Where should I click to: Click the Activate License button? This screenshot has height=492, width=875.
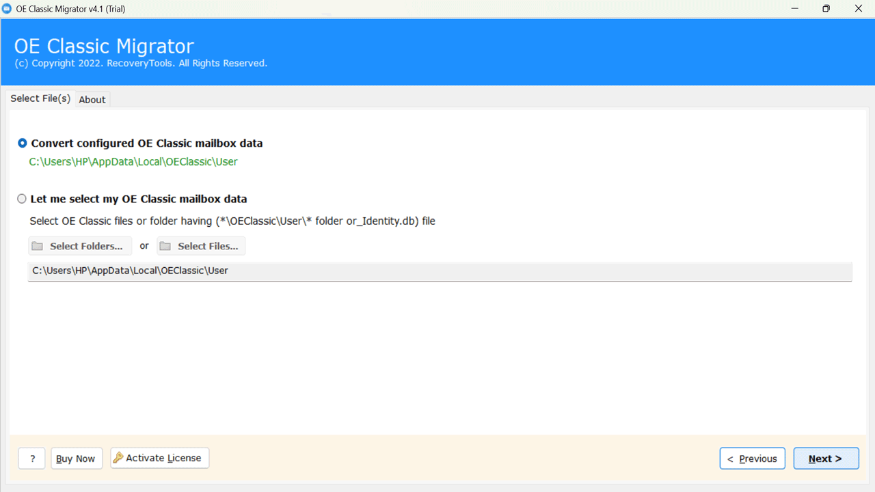[160, 458]
